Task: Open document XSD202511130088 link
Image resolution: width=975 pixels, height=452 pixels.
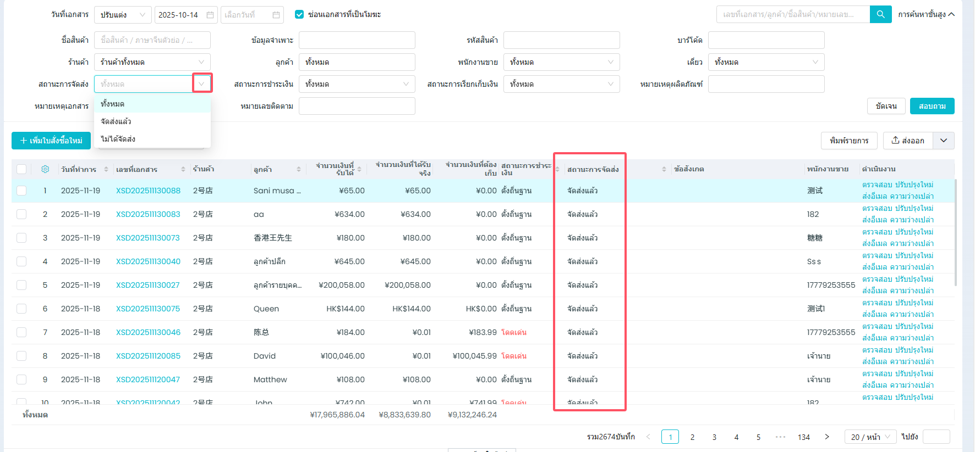Action: (x=148, y=191)
